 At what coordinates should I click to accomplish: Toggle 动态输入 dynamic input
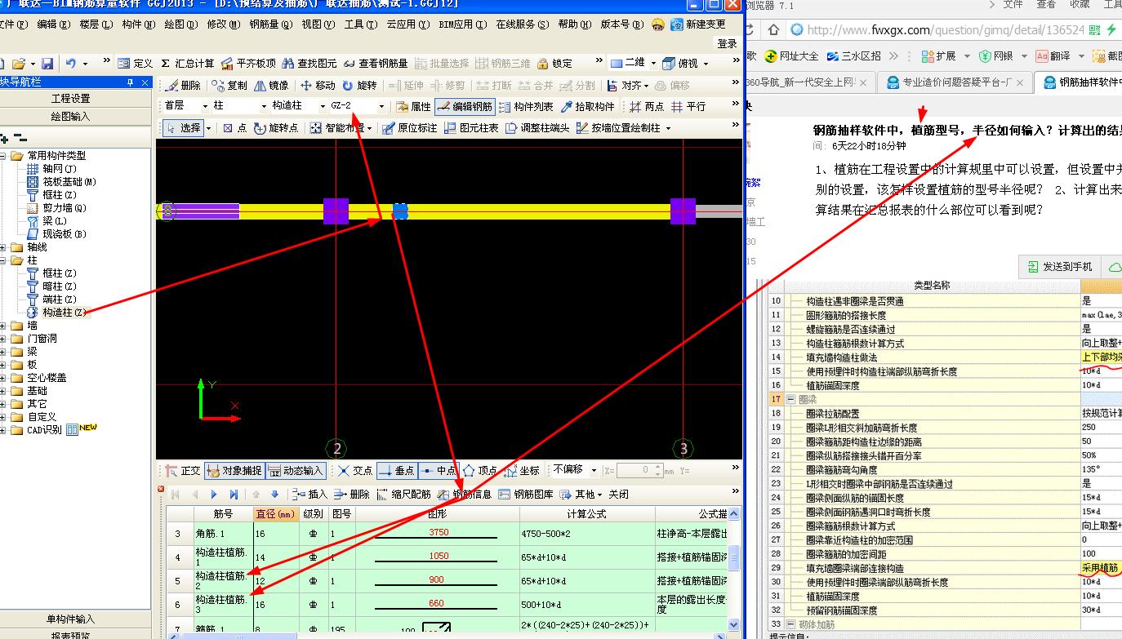point(296,470)
